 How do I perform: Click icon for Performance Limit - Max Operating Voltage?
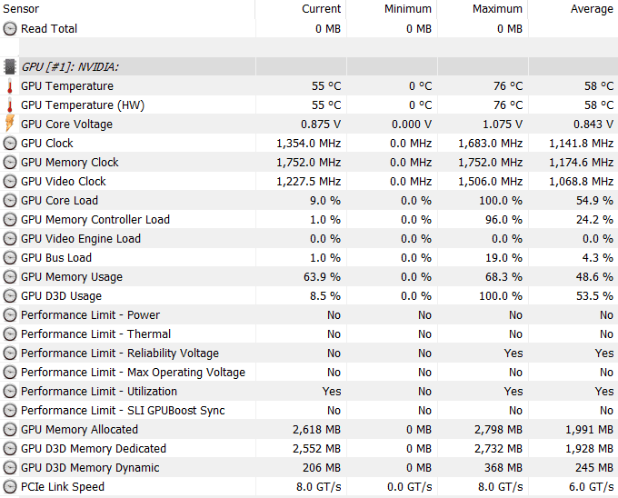pyautogui.click(x=10, y=373)
